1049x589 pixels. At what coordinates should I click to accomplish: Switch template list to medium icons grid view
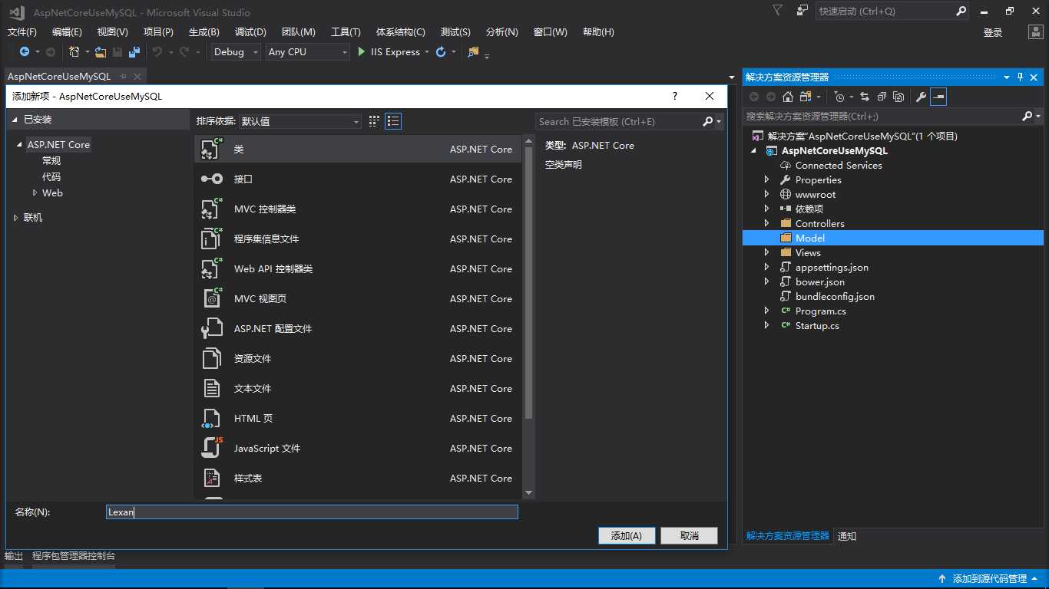pos(375,121)
